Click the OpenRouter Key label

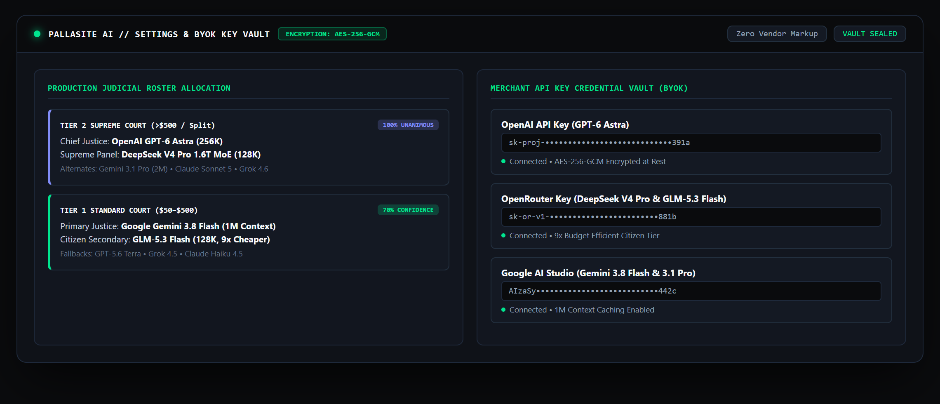click(613, 199)
